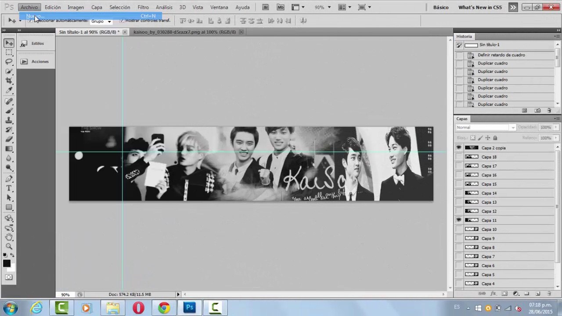This screenshot has width=562, height=316.
Task: Toggle Mostrar controles transf. checkbox
Action: [x=122, y=21]
